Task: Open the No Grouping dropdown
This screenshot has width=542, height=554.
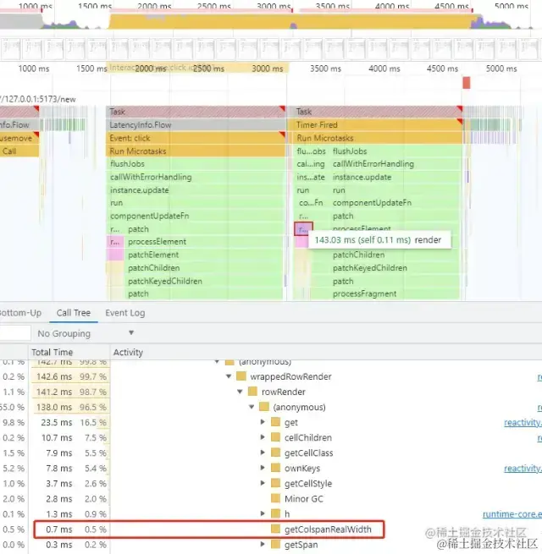Action: coord(86,333)
